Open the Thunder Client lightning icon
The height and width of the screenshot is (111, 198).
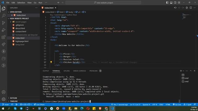pos(3,51)
